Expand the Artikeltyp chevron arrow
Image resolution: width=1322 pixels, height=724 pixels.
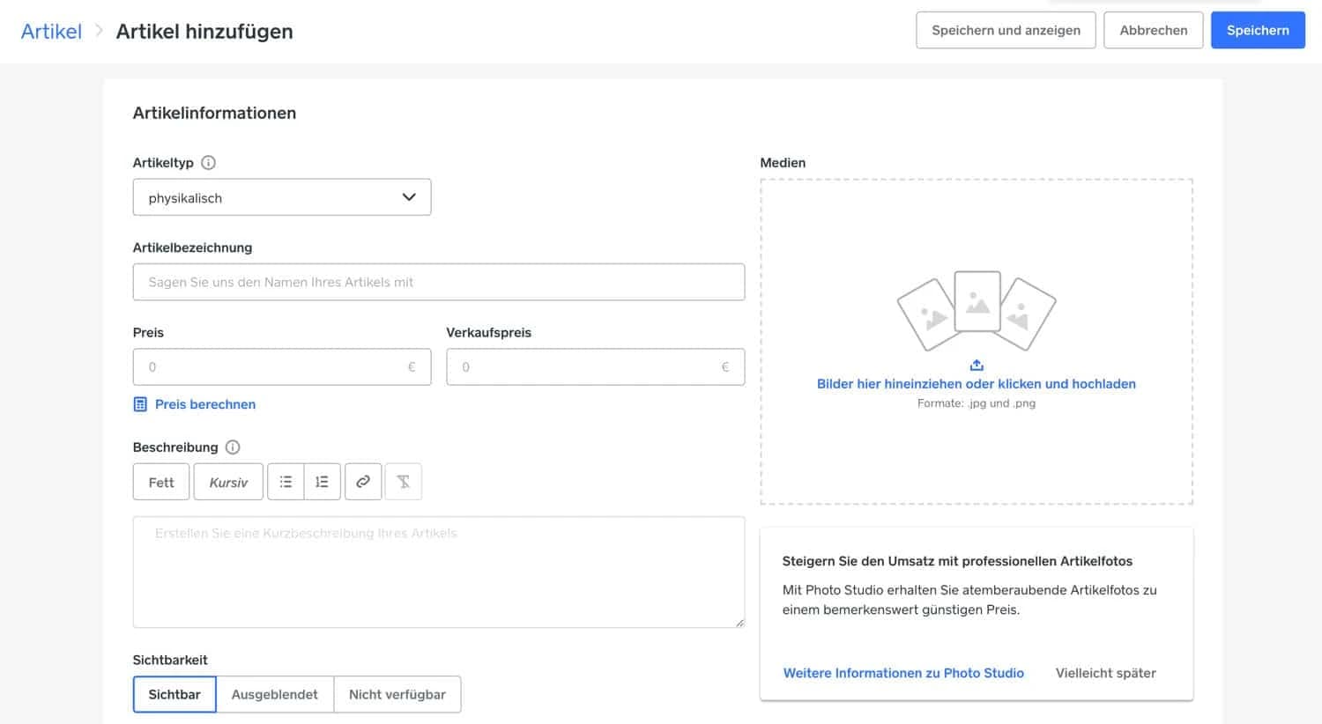tap(408, 196)
